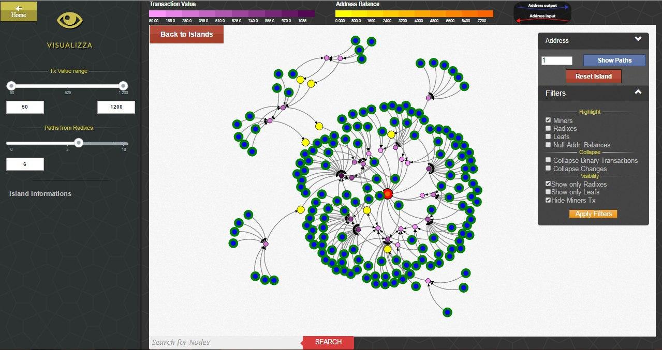Click the Transaction Value color legend bar
This screenshot has width=662, height=350.
232,13
